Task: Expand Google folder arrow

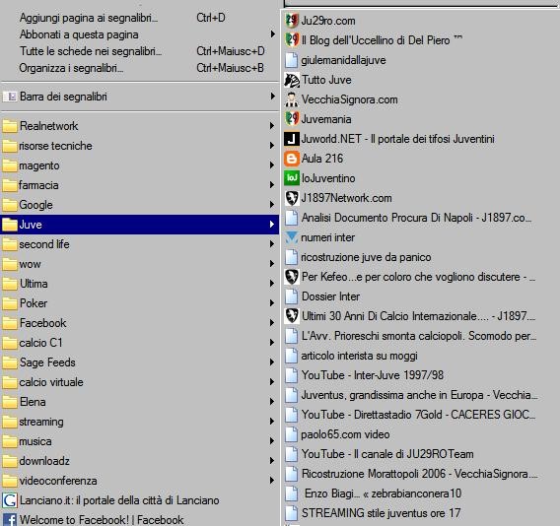Action: point(272,205)
